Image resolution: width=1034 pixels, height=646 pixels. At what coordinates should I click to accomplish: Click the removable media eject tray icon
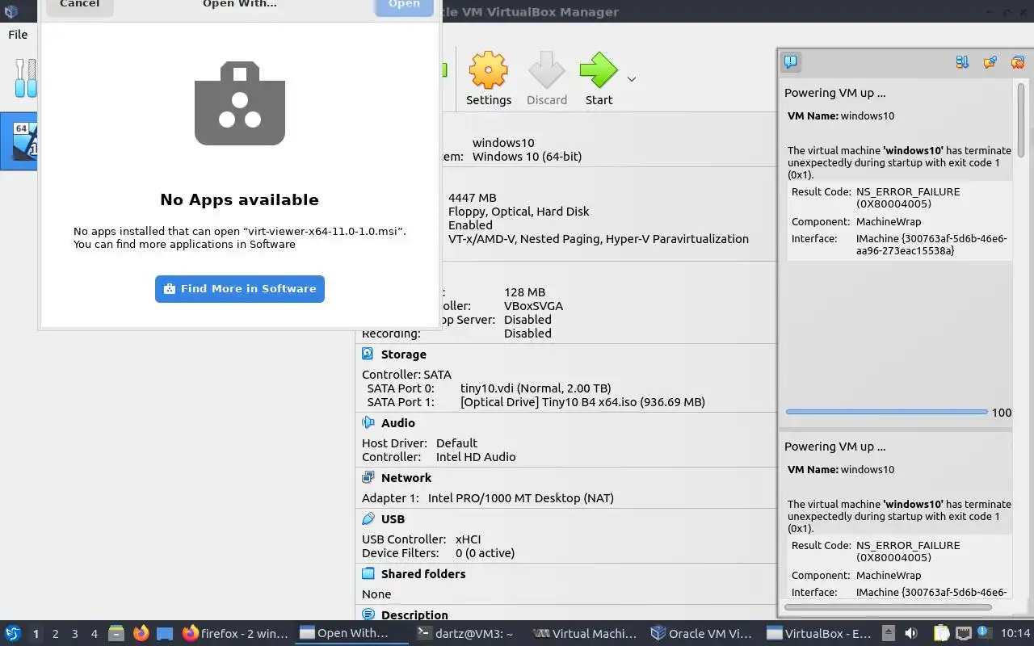click(x=889, y=633)
